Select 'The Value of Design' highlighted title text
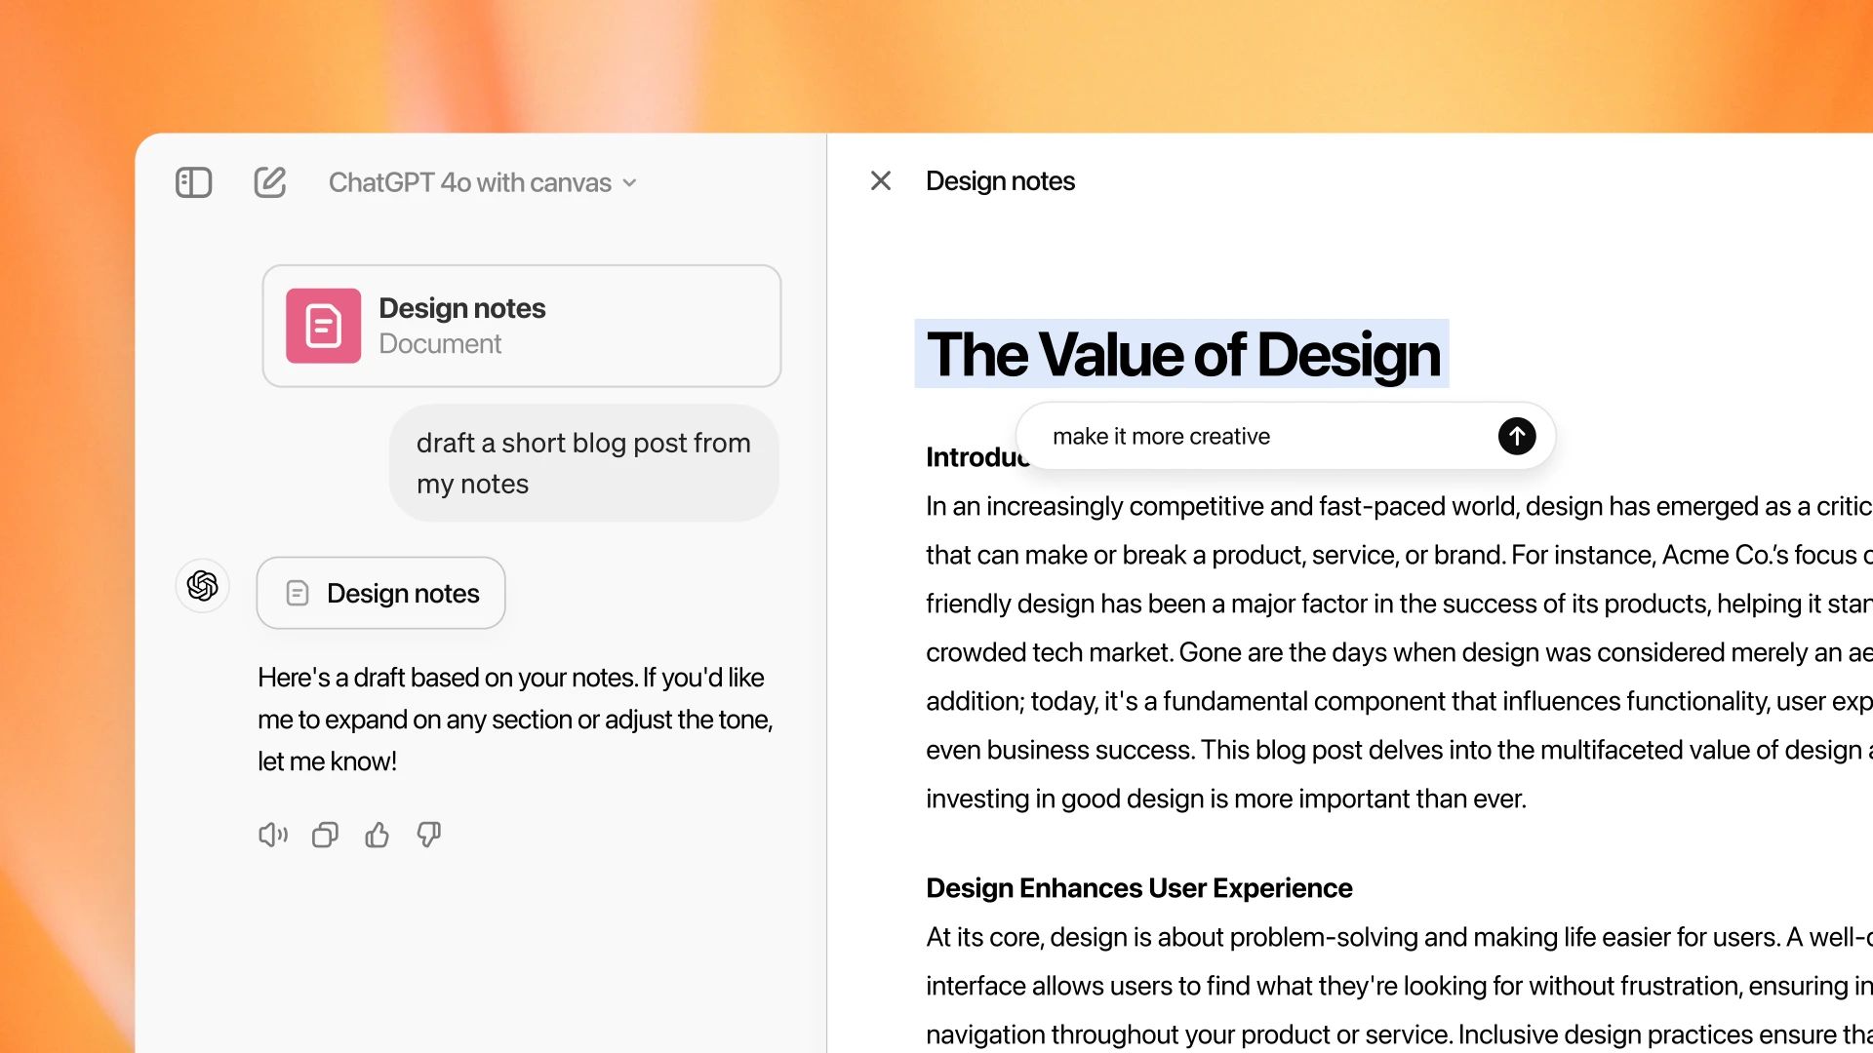 [x=1181, y=352]
